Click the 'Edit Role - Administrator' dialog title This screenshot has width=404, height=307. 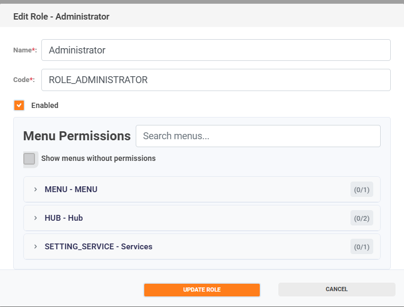(61, 17)
